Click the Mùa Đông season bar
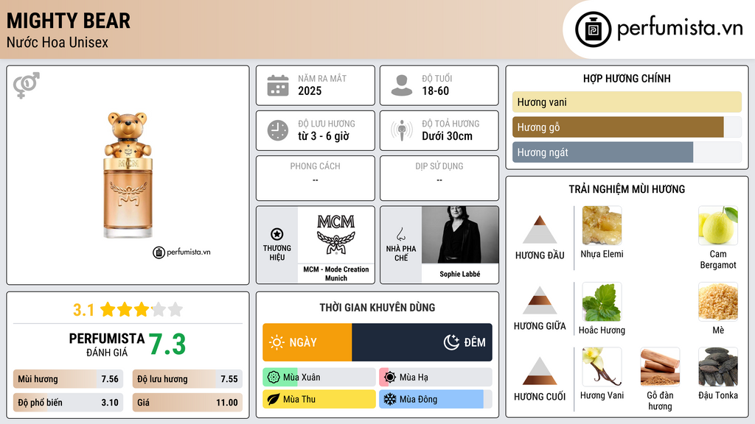 (435, 399)
